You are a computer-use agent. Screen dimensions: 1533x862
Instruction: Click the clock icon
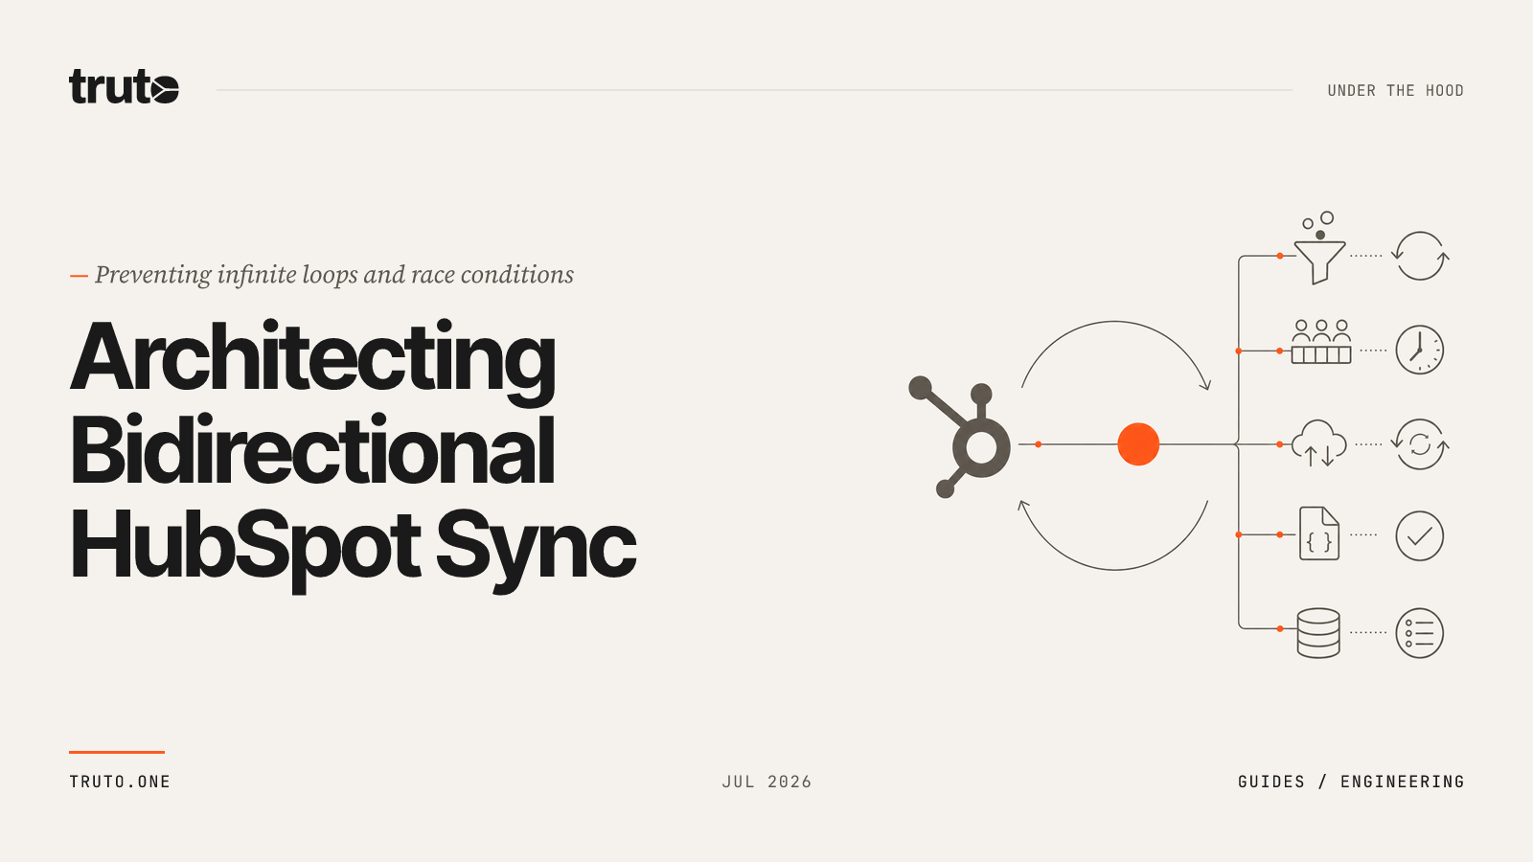tap(1420, 350)
